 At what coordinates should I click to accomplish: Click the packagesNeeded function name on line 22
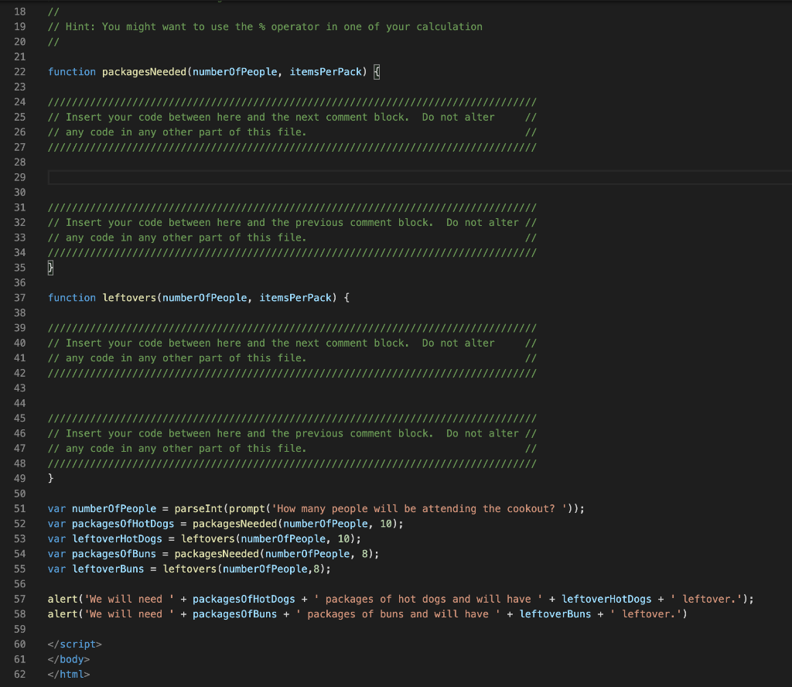click(144, 71)
